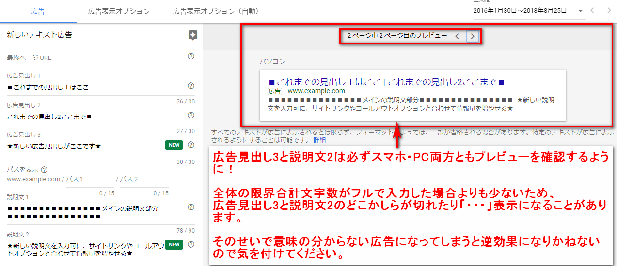
Task: Click into the パス 1 input field
Action: click(90, 179)
